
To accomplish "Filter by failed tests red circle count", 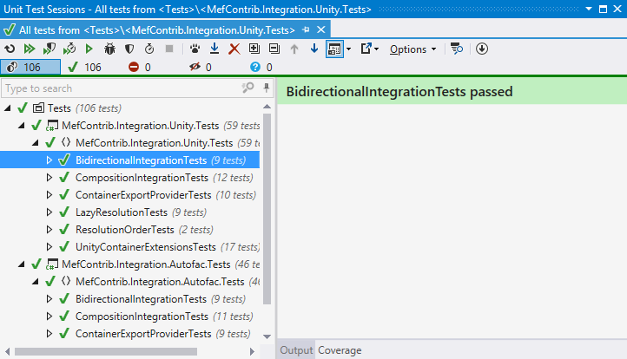I will [x=140, y=67].
